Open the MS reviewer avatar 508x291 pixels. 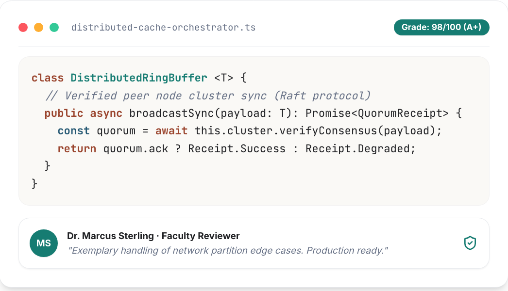pos(44,243)
